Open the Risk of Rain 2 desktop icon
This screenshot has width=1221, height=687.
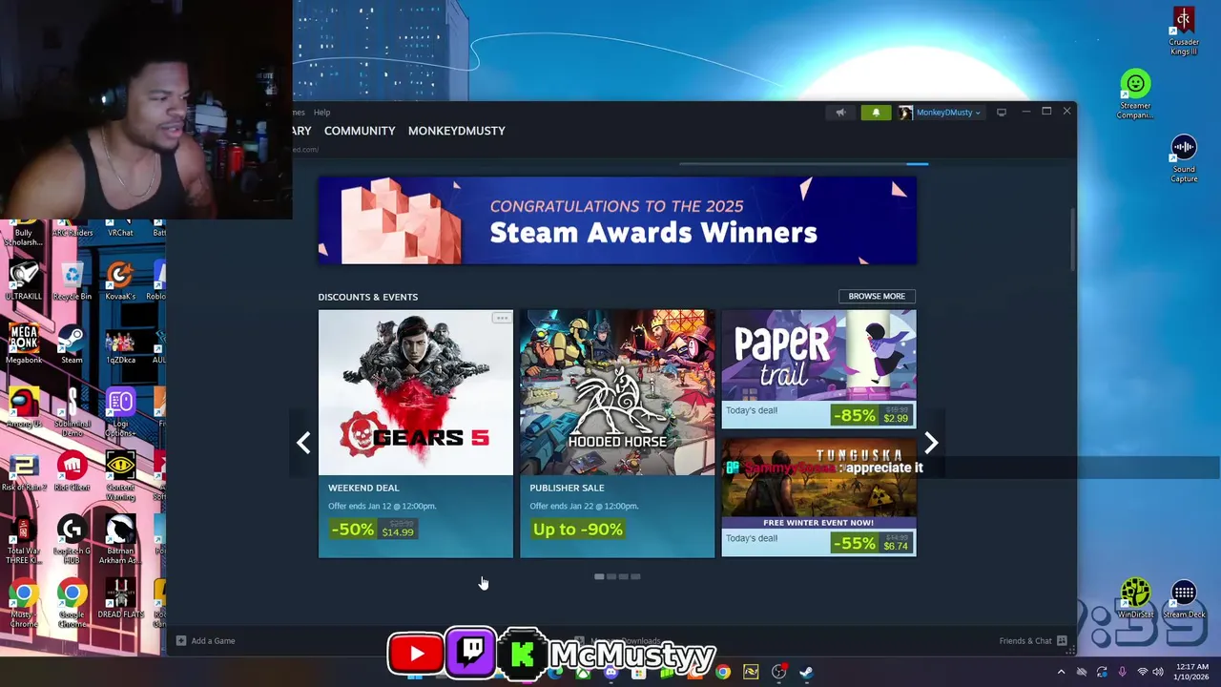pyautogui.click(x=24, y=472)
